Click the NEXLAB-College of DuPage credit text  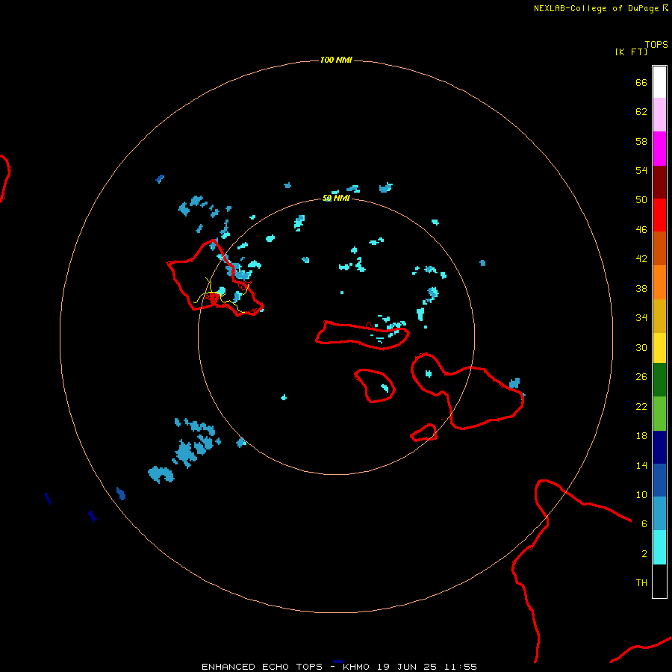tap(597, 8)
